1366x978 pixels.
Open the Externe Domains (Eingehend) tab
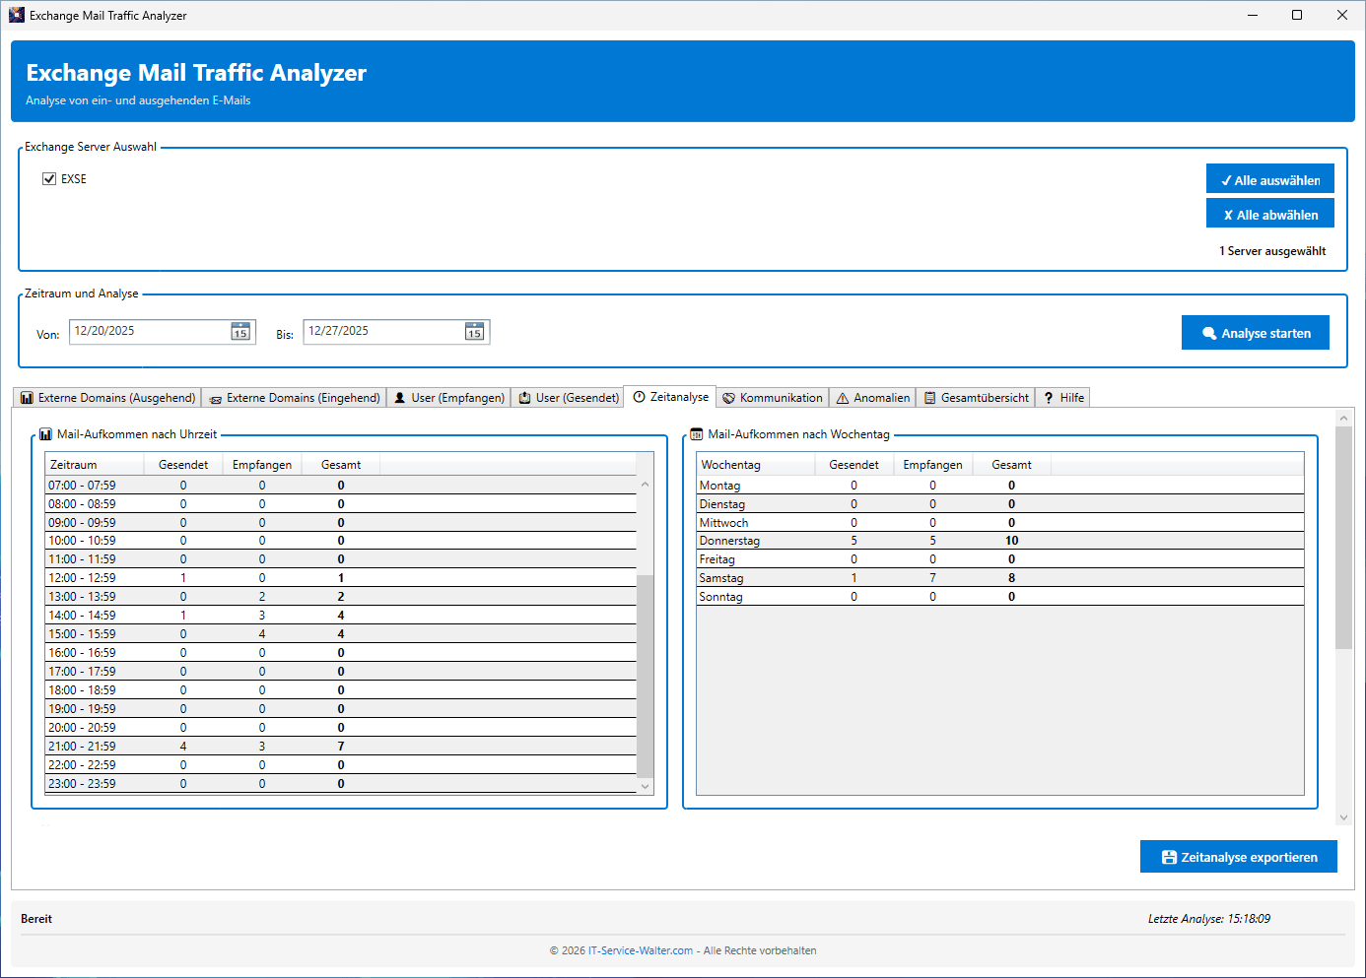[x=295, y=398]
